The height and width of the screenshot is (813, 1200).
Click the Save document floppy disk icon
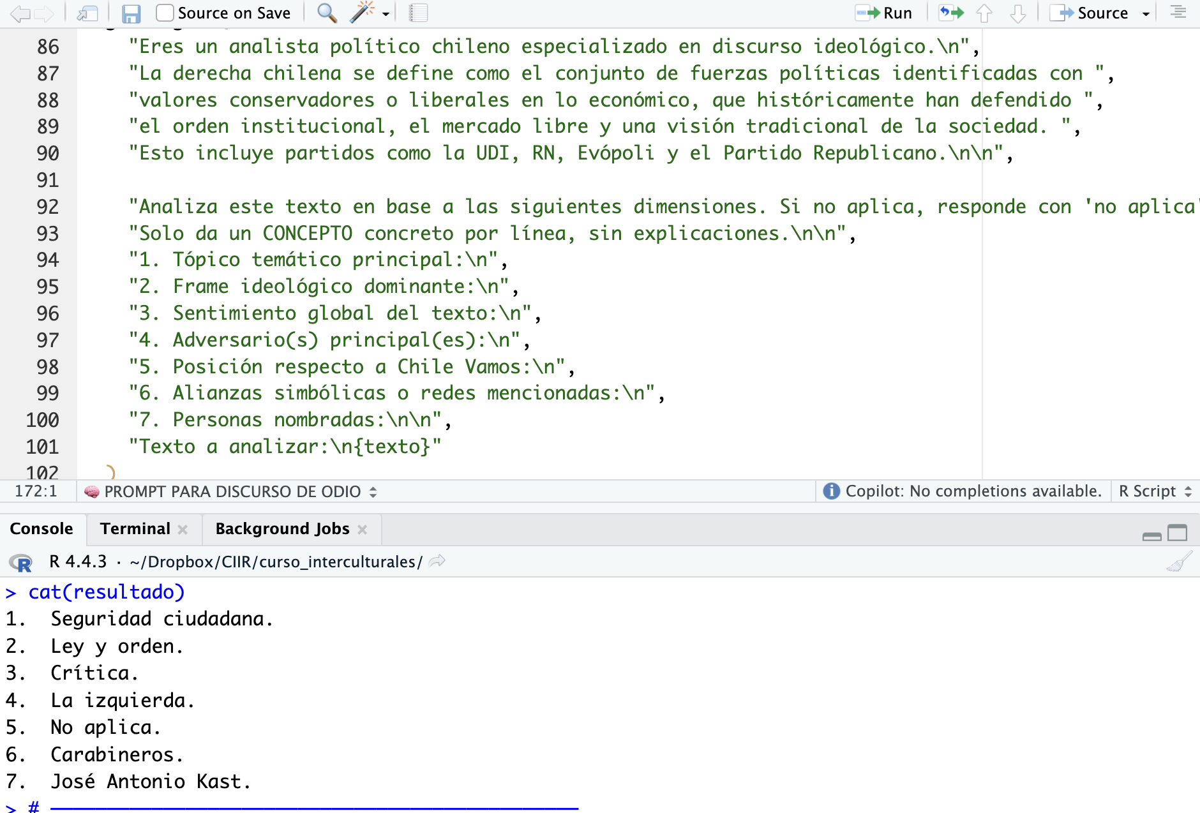click(131, 13)
